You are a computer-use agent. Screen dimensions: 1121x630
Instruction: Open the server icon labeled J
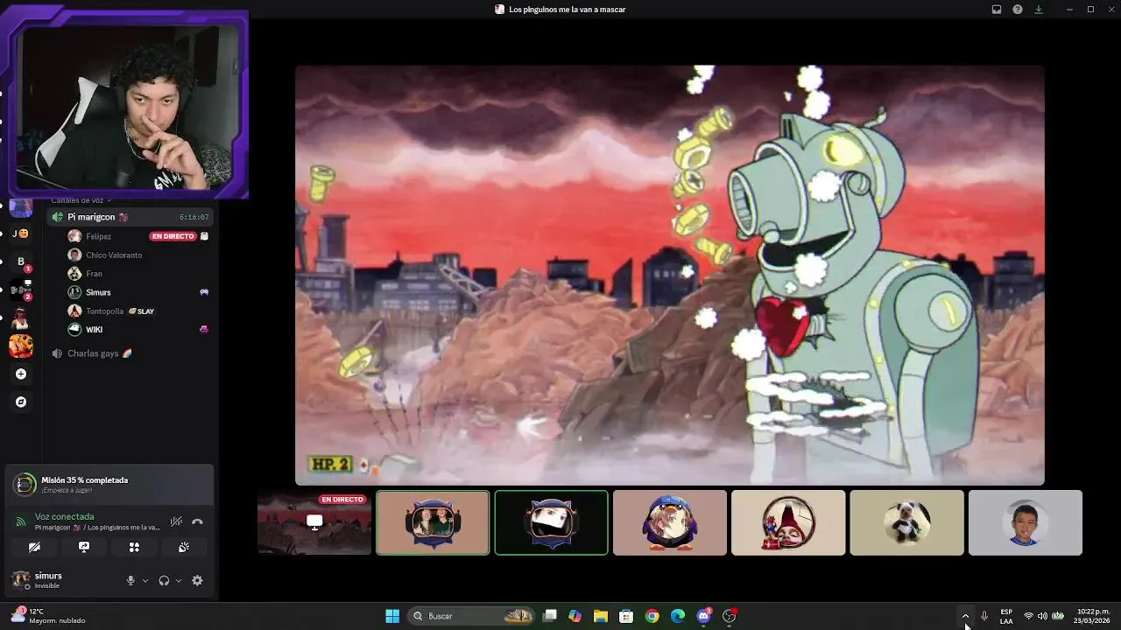19,234
